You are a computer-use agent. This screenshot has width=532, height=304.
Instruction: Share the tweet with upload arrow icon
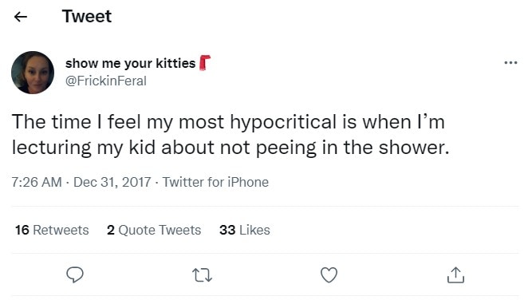coord(455,274)
